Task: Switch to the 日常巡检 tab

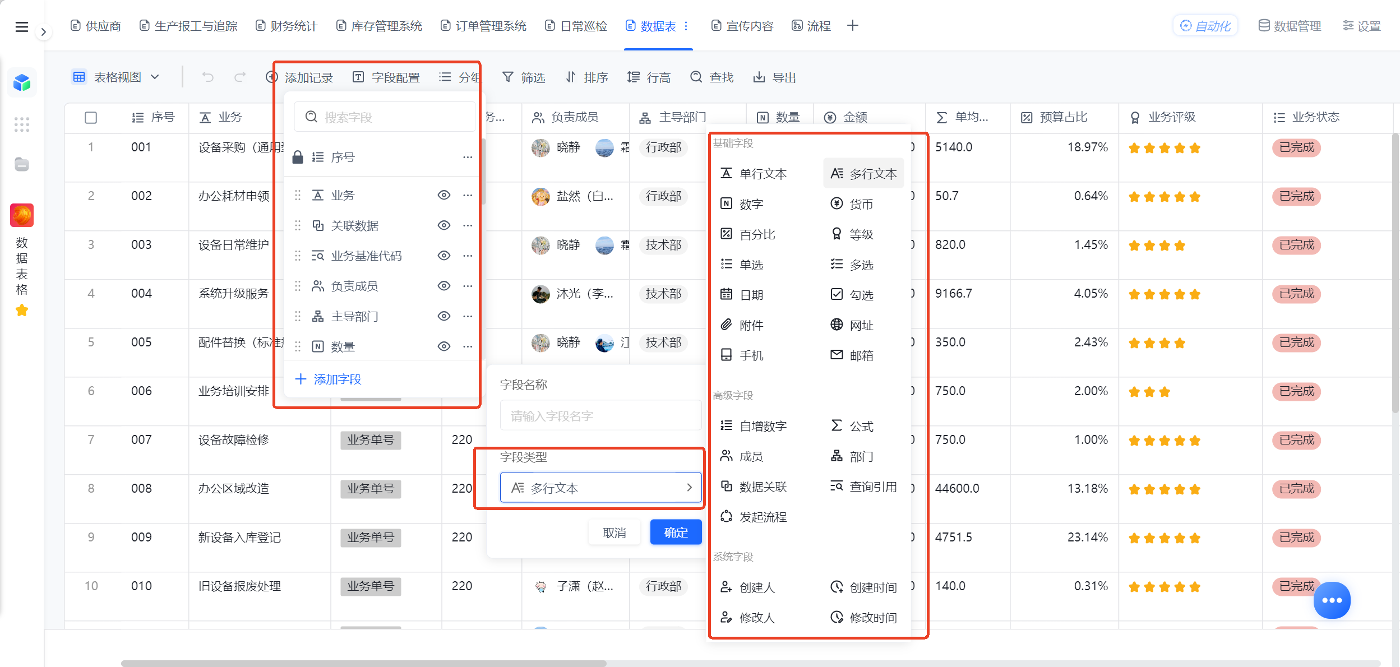Action: (x=576, y=26)
